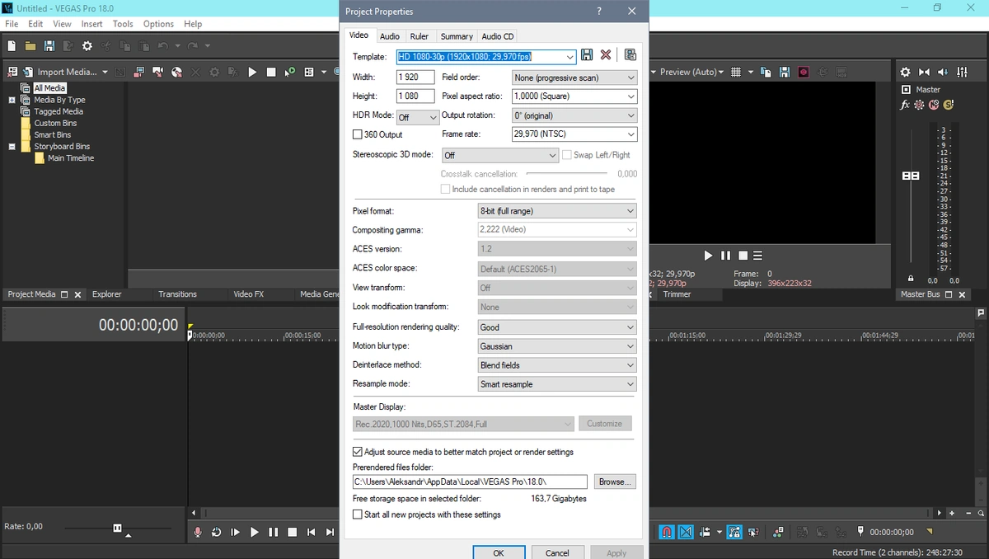This screenshot has width=989, height=559.
Task: Click the Open project folder icon
Action: pyautogui.click(x=30, y=46)
